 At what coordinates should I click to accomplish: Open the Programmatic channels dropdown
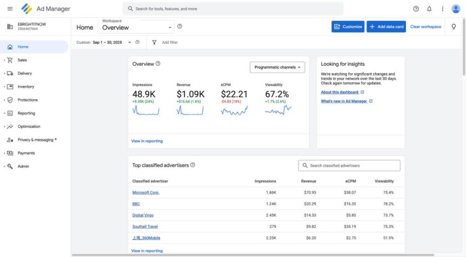277,67
